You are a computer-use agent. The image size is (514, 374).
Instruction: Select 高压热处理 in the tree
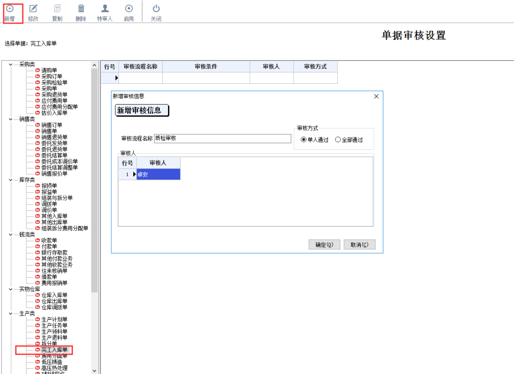tap(54, 368)
